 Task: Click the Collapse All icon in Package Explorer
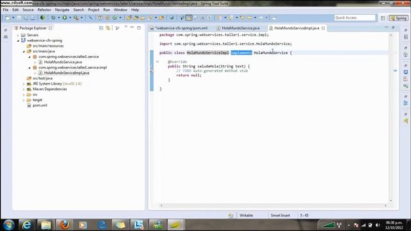[101, 28]
